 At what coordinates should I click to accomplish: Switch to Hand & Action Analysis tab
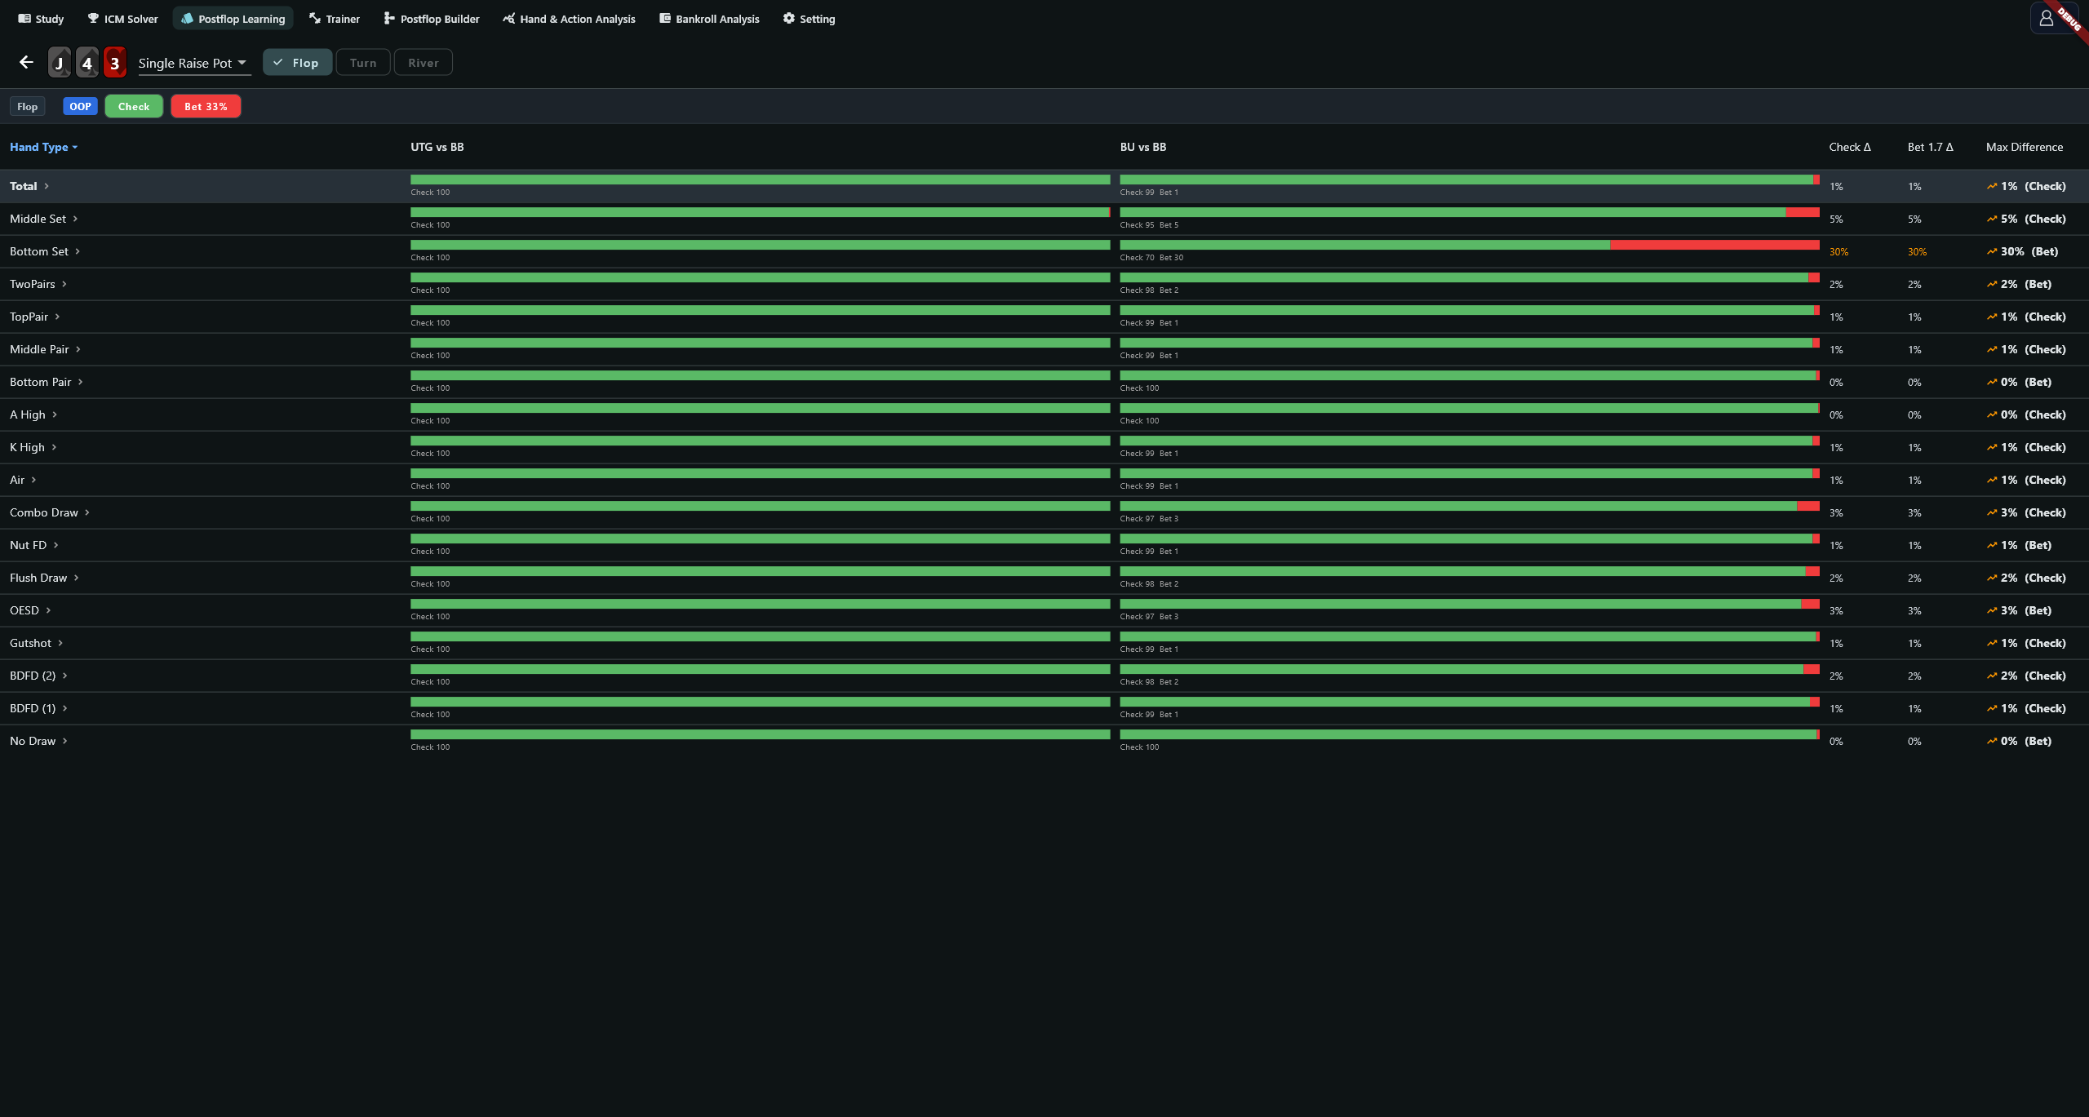pyautogui.click(x=569, y=18)
